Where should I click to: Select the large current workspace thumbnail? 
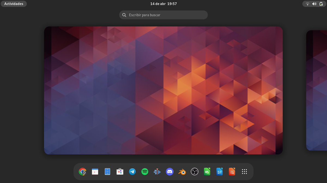pyautogui.click(x=163, y=90)
